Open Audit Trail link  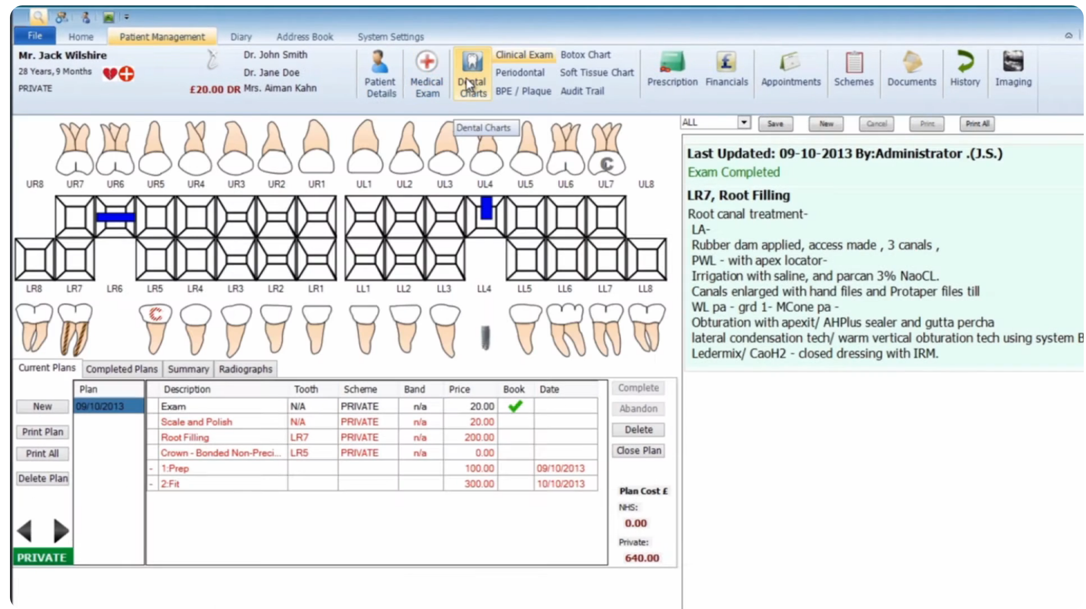click(582, 91)
